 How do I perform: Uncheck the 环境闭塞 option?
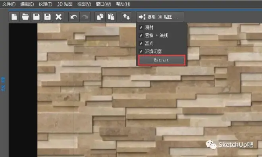(141, 51)
